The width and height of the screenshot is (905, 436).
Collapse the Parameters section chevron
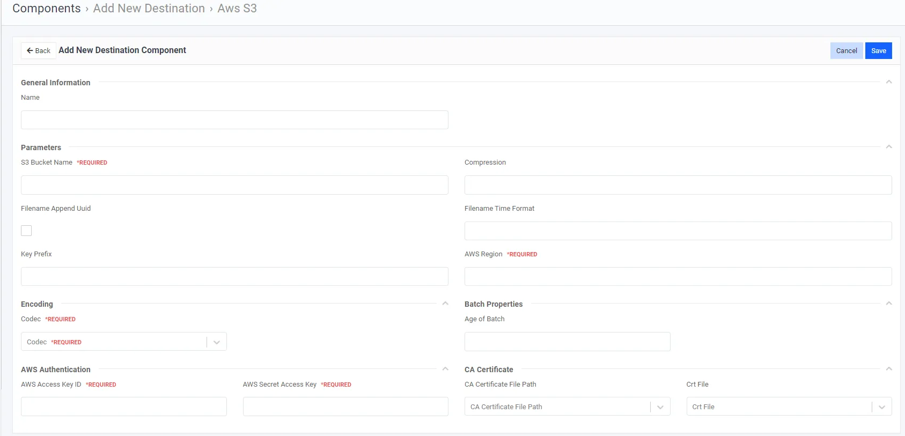(x=889, y=147)
